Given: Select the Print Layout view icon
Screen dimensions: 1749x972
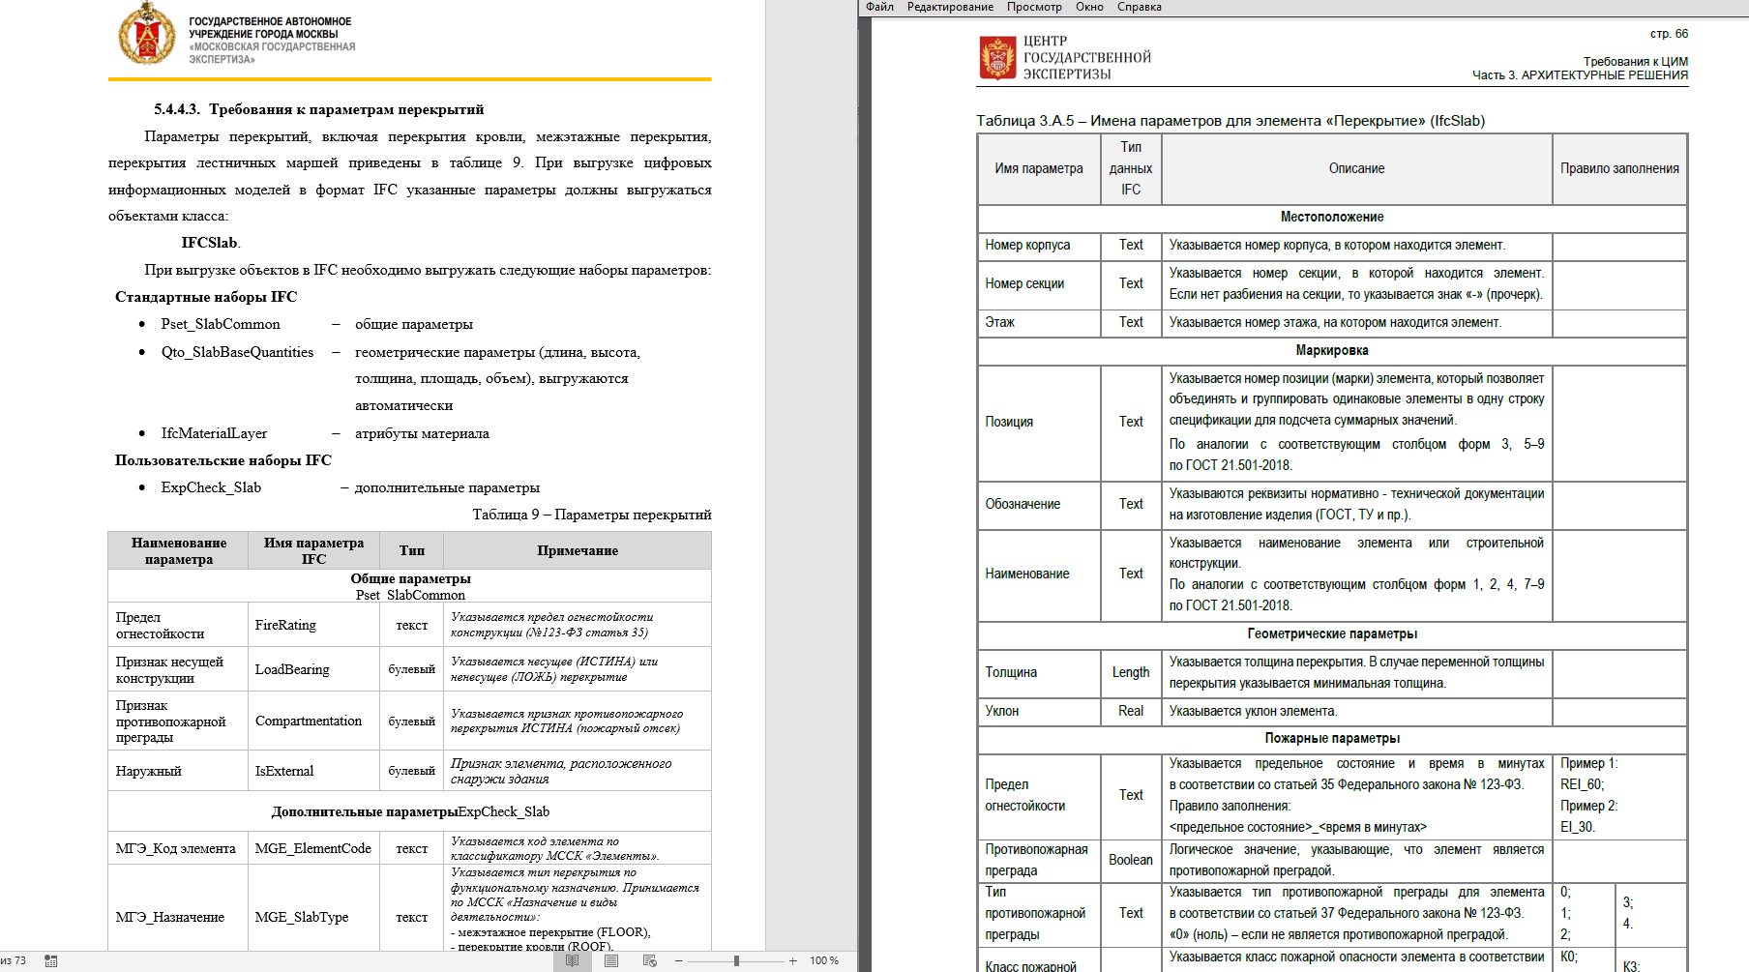Looking at the screenshot, I should (x=611, y=960).
